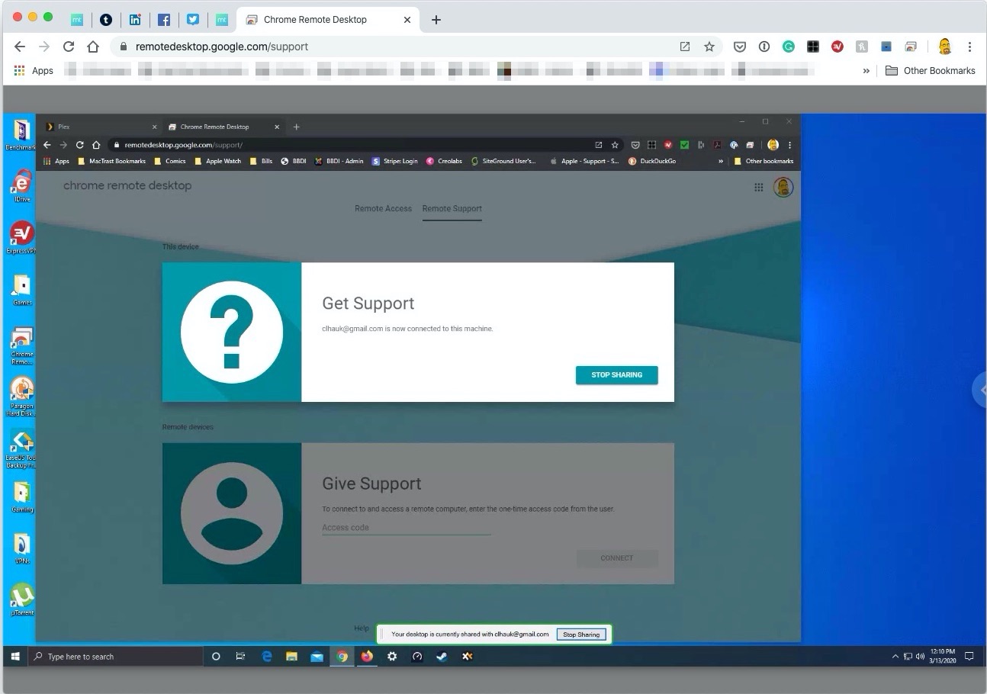Open the ExpressVPN extension in Mac Chrome
The image size is (987, 694).
[x=838, y=47]
